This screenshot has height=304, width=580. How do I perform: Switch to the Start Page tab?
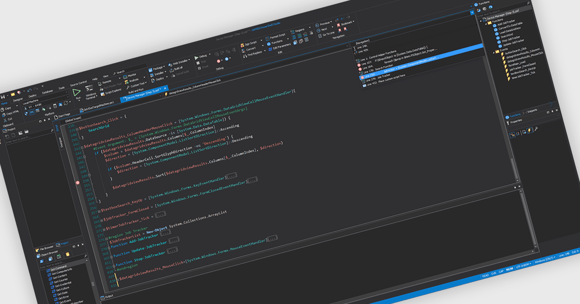(x=63, y=115)
